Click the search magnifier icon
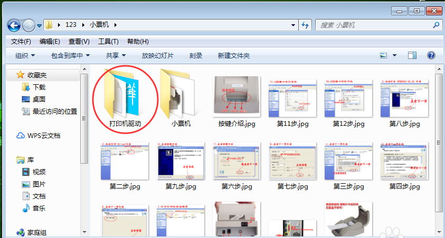This screenshot has width=445, height=238. tap(436, 25)
